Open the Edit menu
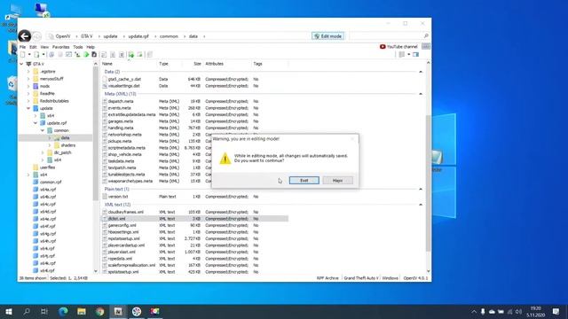Viewport: 568px width, 319px height. 33,47
